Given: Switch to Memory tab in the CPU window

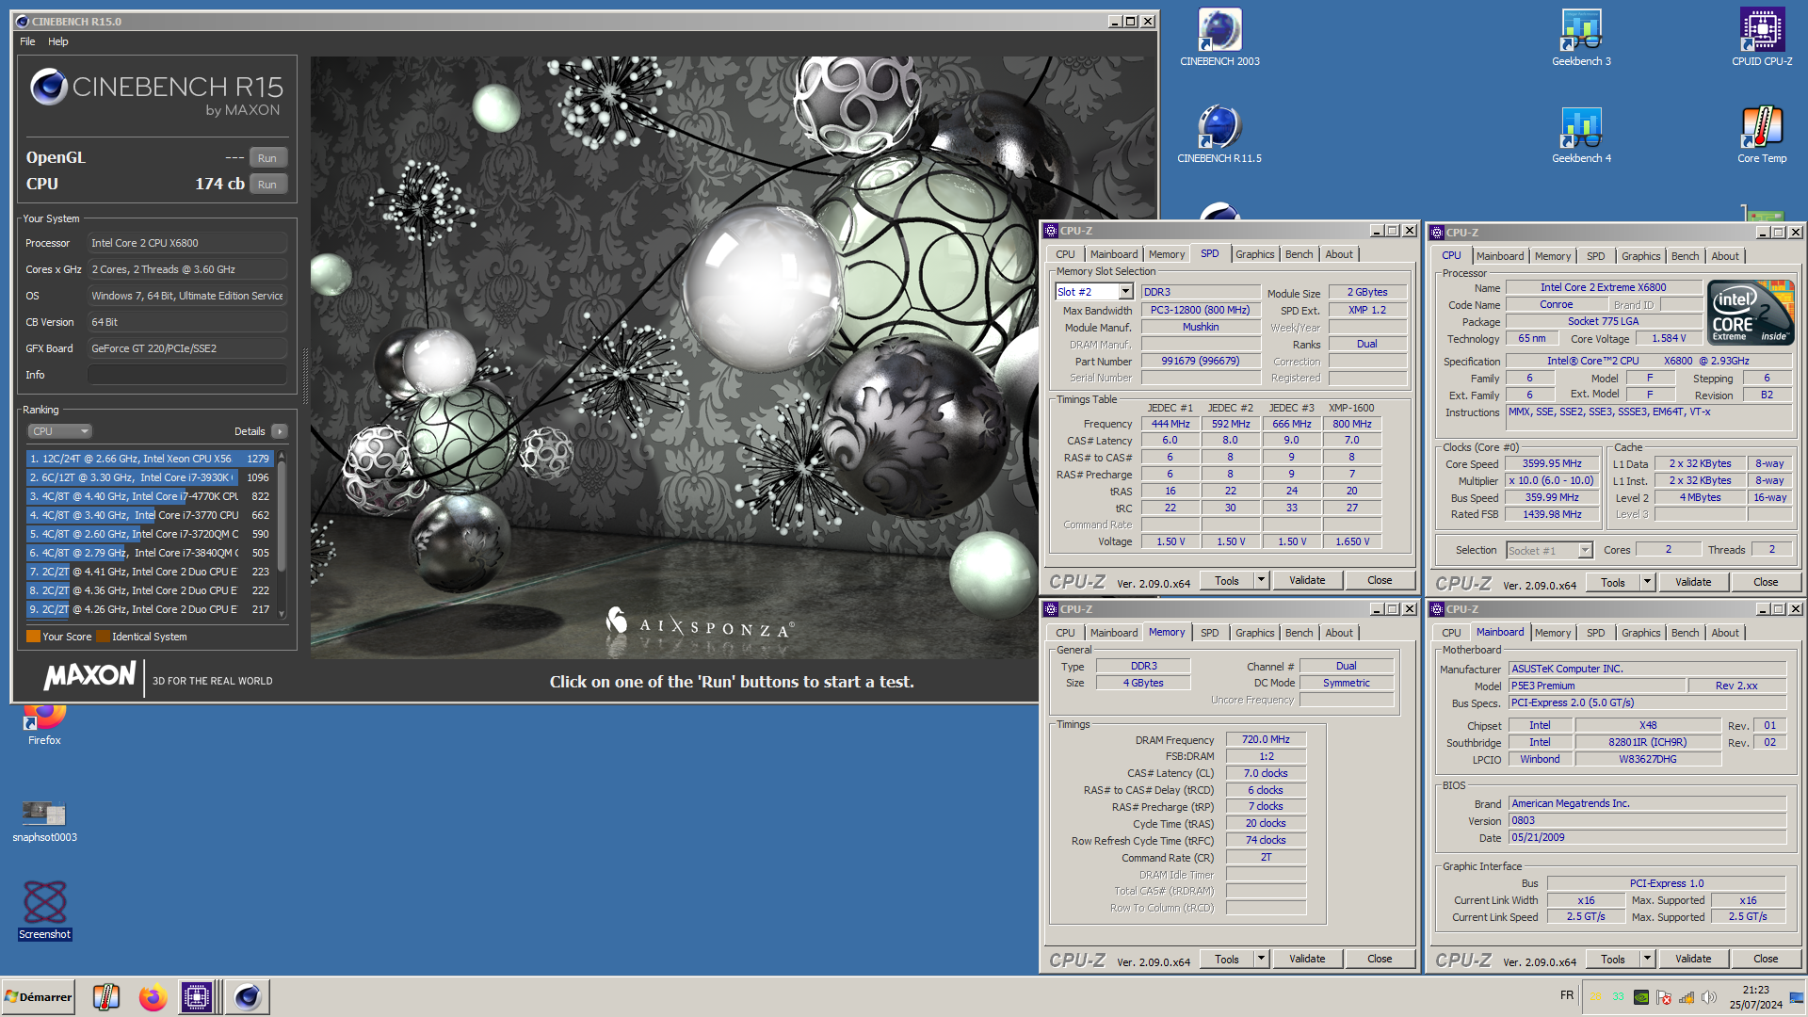Looking at the screenshot, I should coord(1552,256).
